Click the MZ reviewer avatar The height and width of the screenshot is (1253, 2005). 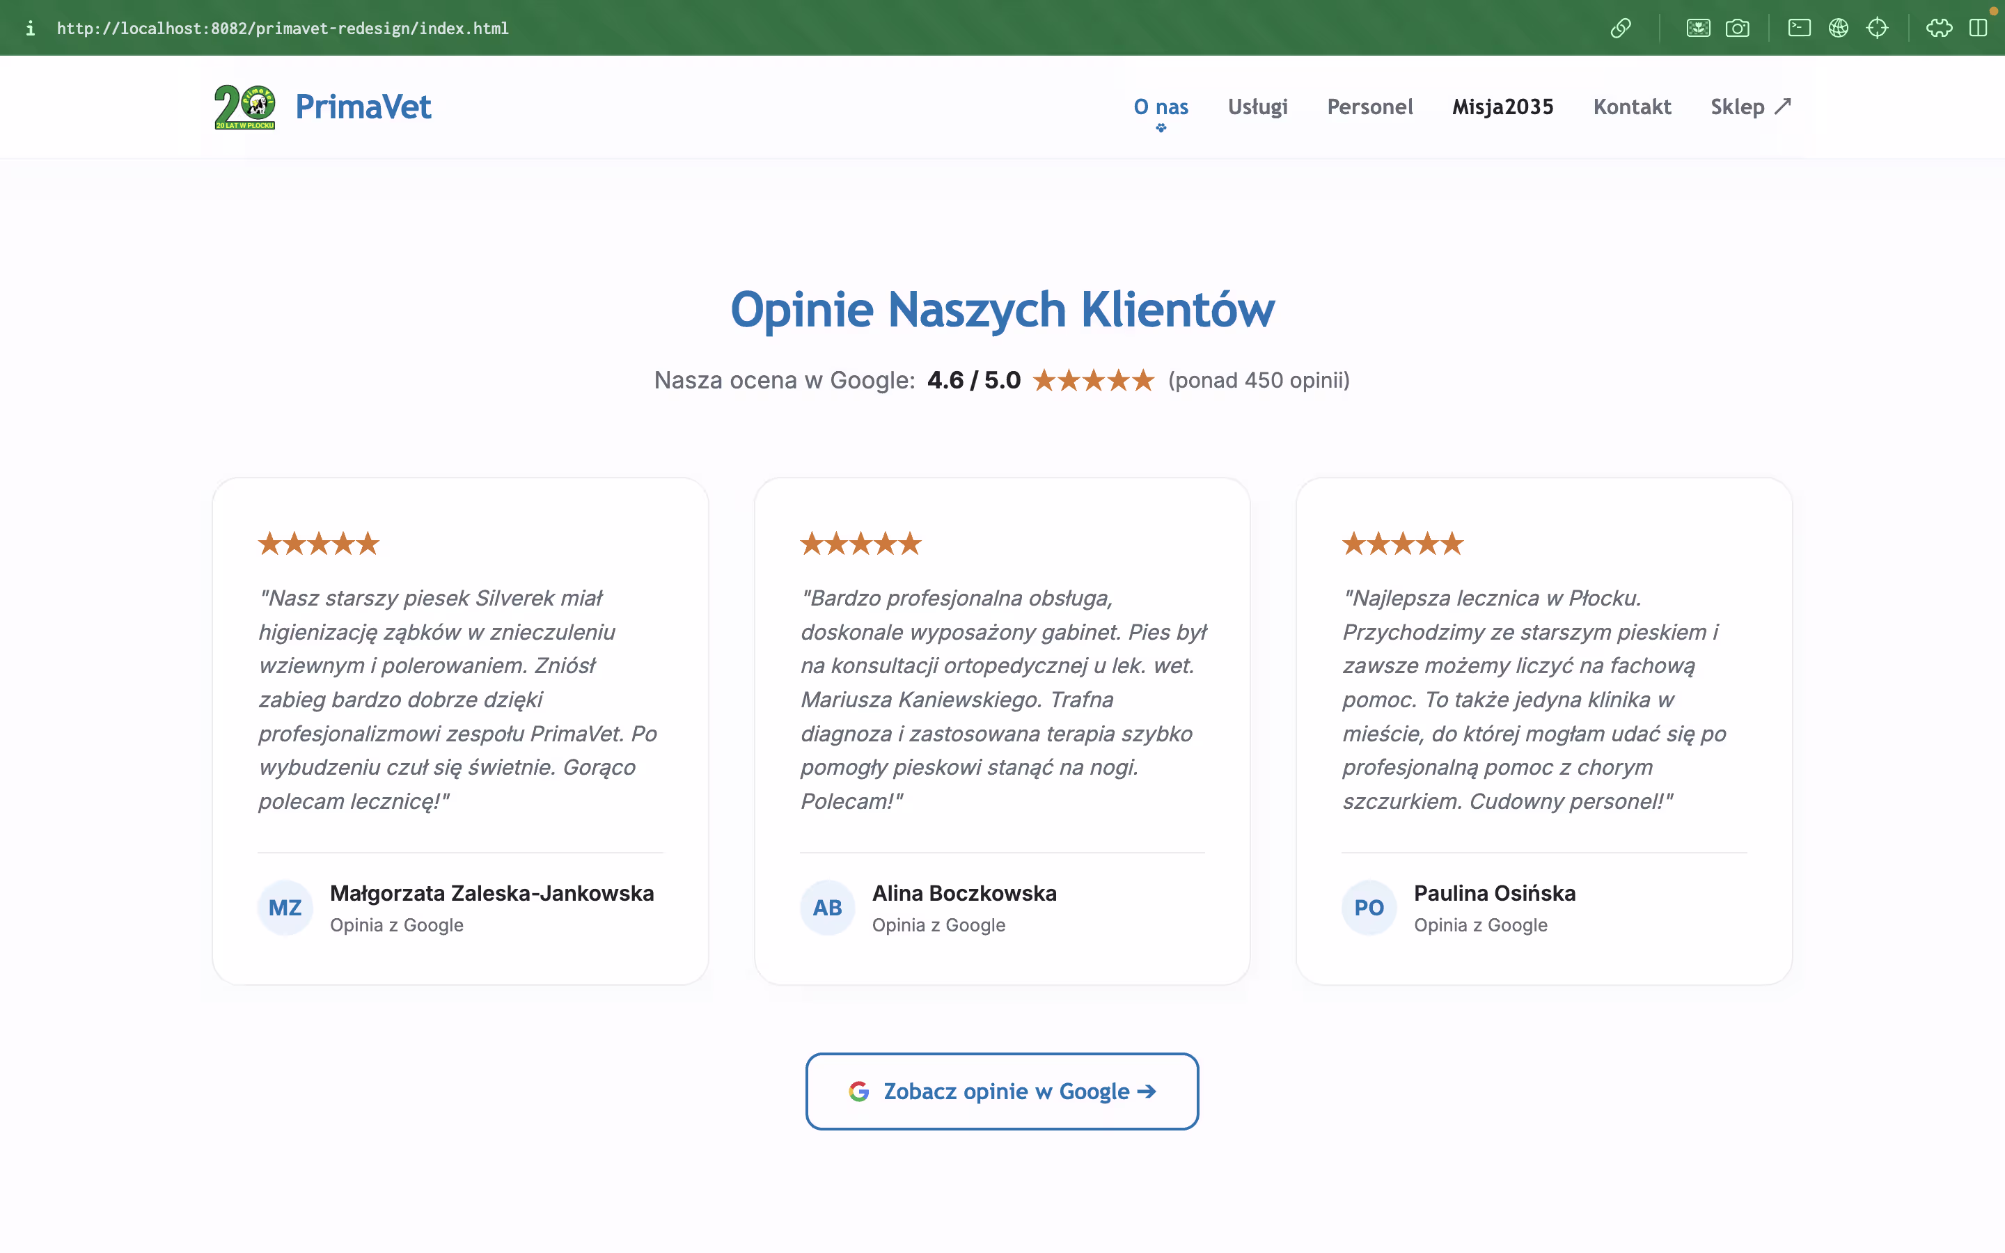(x=285, y=908)
